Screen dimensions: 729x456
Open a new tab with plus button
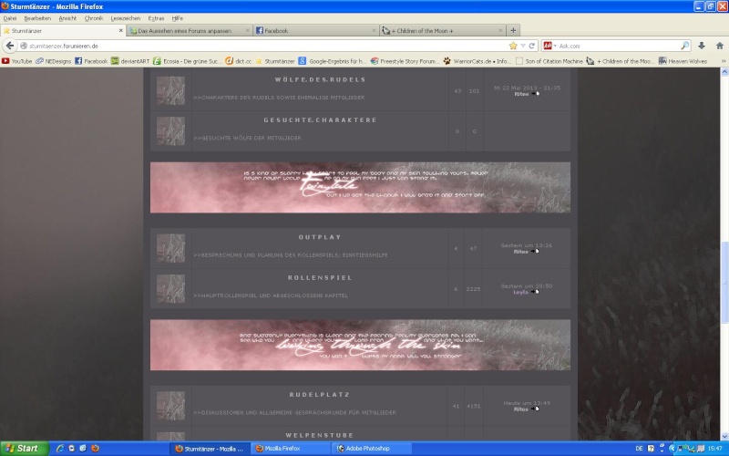pyautogui.click(x=513, y=30)
